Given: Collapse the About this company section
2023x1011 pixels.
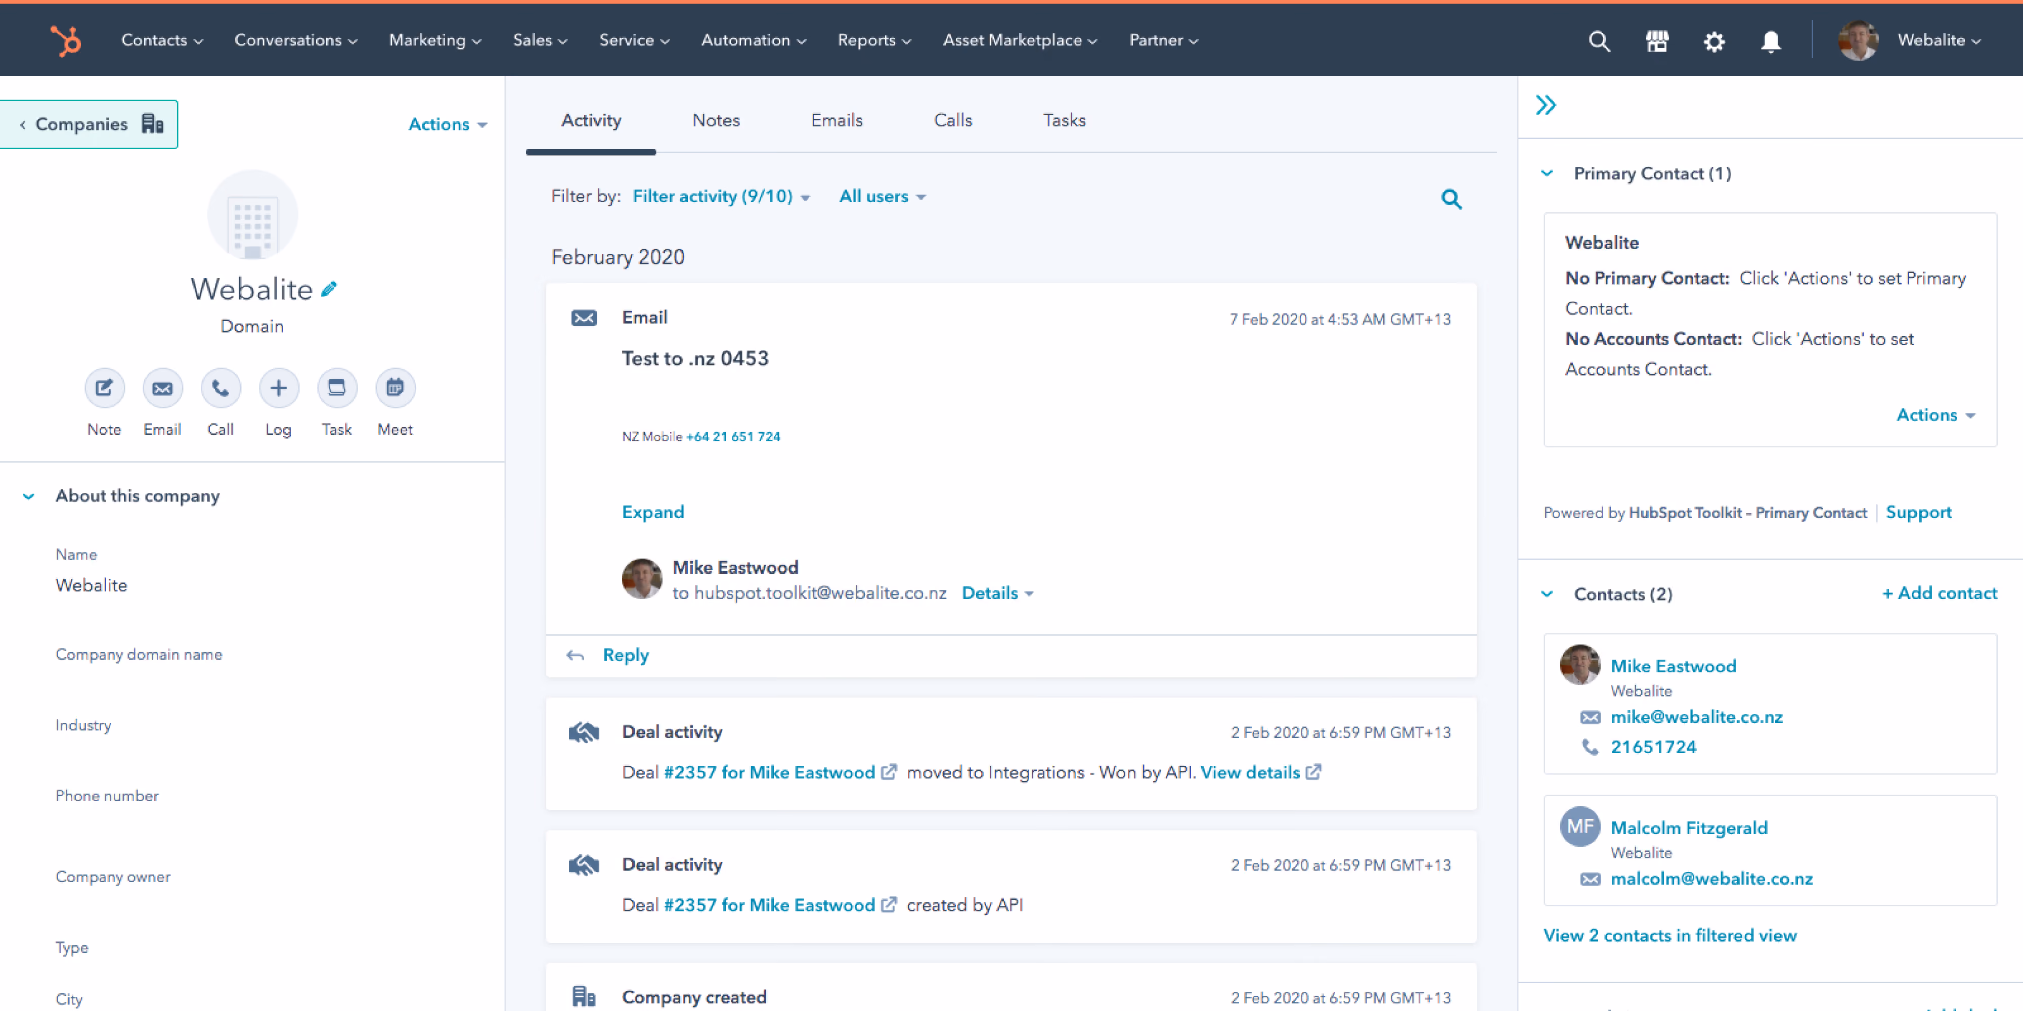Looking at the screenshot, I should (28, 496).
